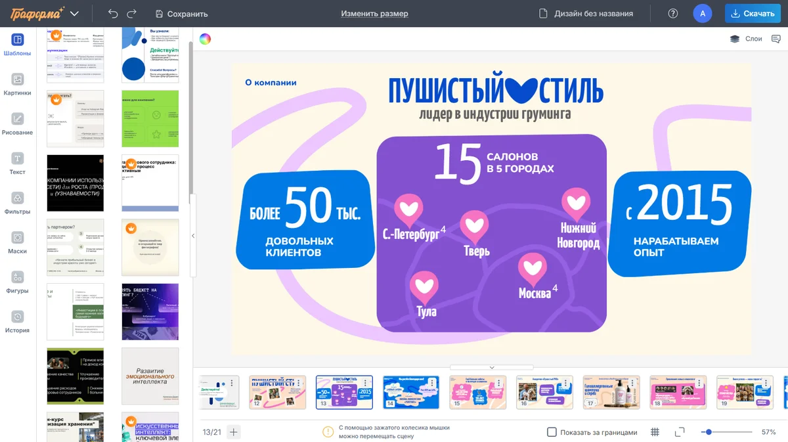Viewport: 788px width, 442px height.
Task: Select the лидер в индустрии груминга subtitle
Action: (x=495, y=114)
